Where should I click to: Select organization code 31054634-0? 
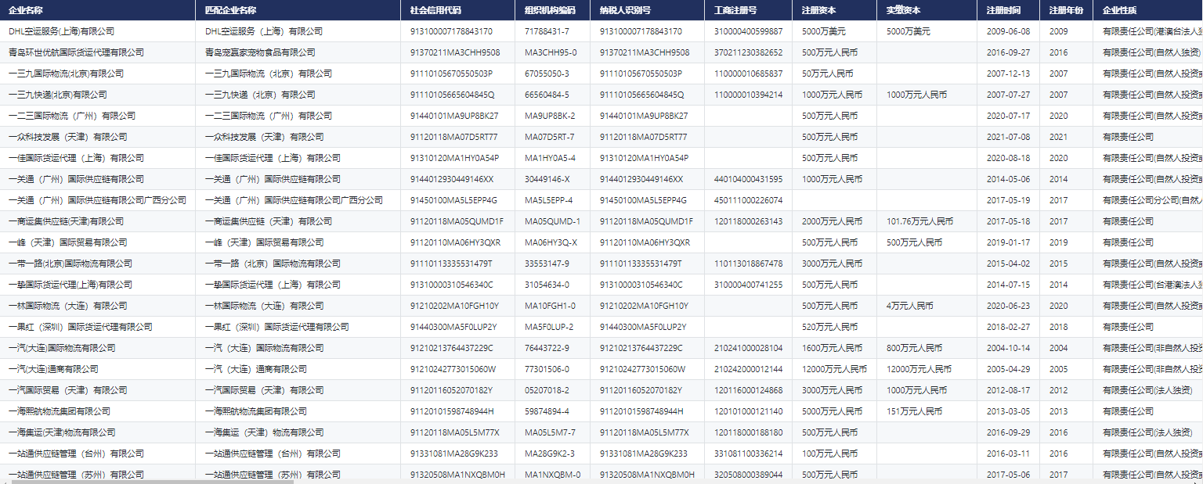[x=547, y=285]
